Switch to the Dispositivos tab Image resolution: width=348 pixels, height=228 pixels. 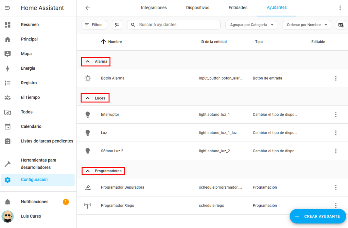pos(197,8)
